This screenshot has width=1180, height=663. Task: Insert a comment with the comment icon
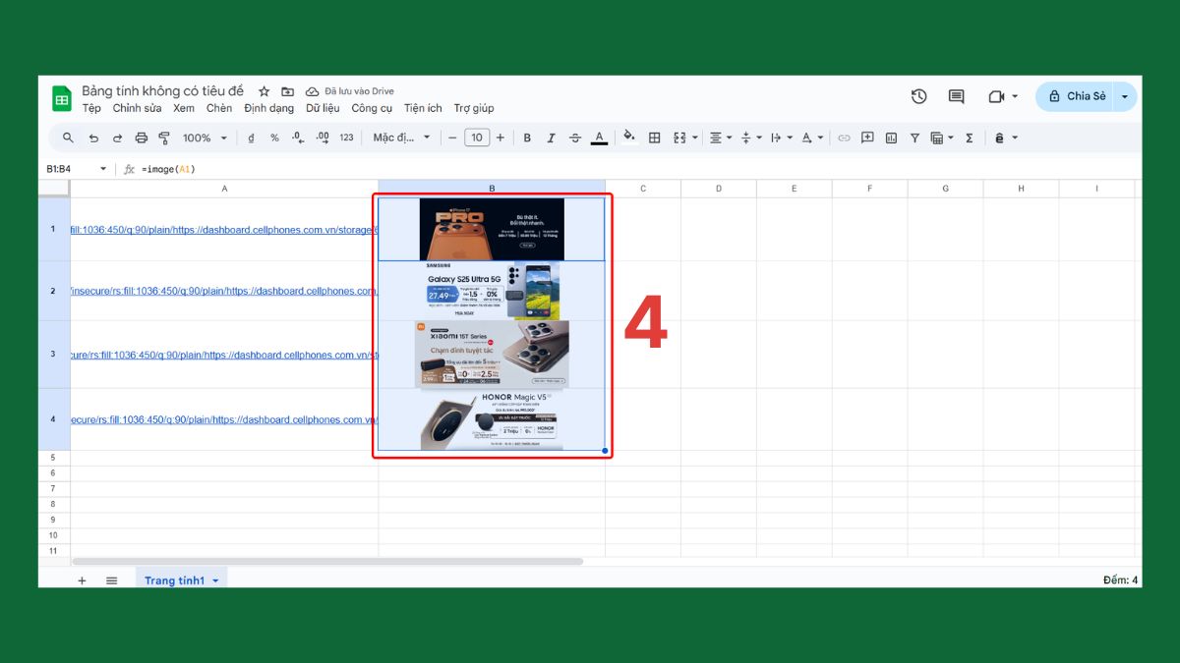click(x=866, y=138)
